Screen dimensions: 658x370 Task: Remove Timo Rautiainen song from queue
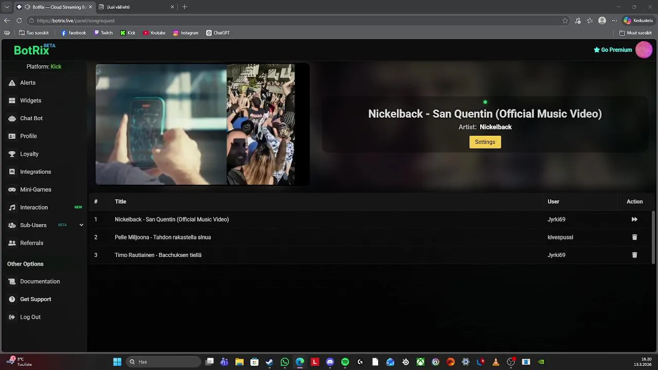(634, 255)
